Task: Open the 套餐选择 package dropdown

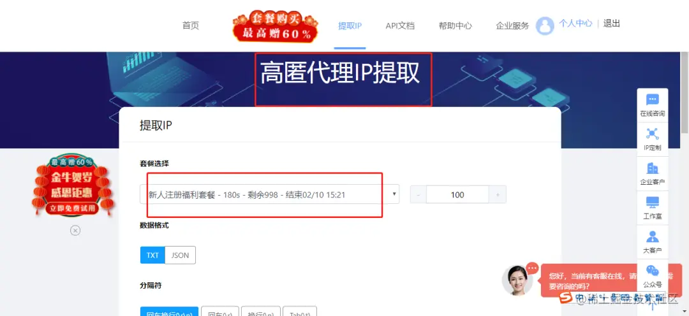Action: click(x=269, y=194)
